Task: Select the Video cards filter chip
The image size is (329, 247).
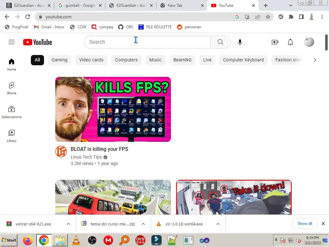Action: click(x=91, y=60)
